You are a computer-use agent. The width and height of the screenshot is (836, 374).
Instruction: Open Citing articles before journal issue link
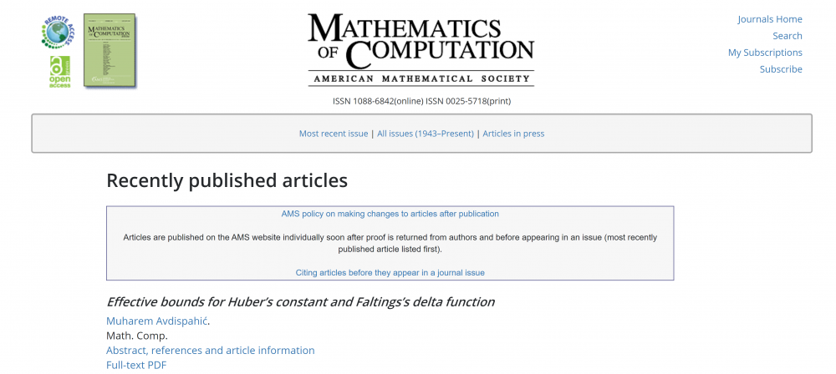click(390, 273)
